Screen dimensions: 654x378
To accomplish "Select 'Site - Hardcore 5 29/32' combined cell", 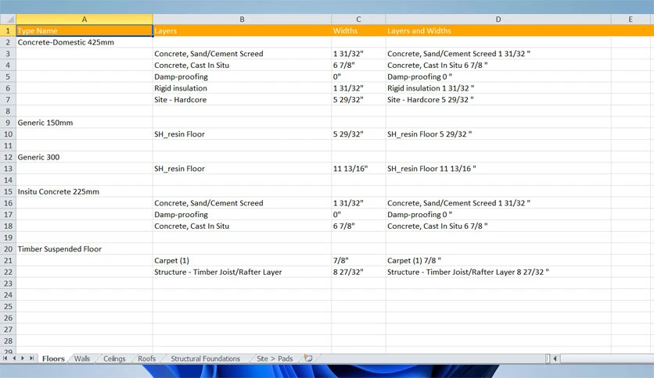I will 498,99.
